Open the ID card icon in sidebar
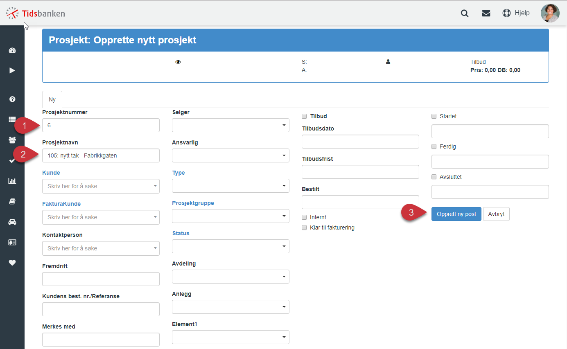The height and width of the screenshot is (349, 567). (x=12, y=242)
